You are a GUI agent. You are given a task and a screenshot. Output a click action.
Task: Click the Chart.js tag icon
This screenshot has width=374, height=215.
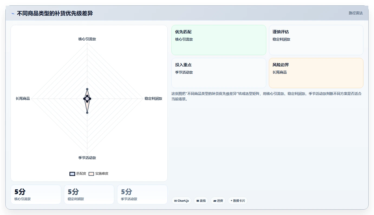pyautogui.click(x=175, y=201)
